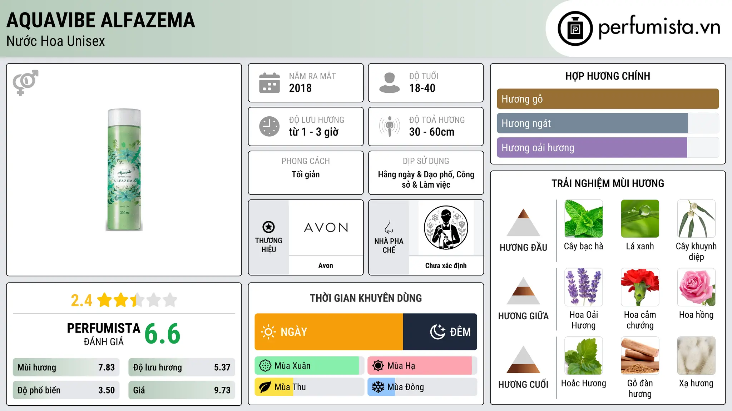This screenshot has height=411, width=732.
Task: Click the green 6.6 Perfumista score
Action: [x=163, y=334]
